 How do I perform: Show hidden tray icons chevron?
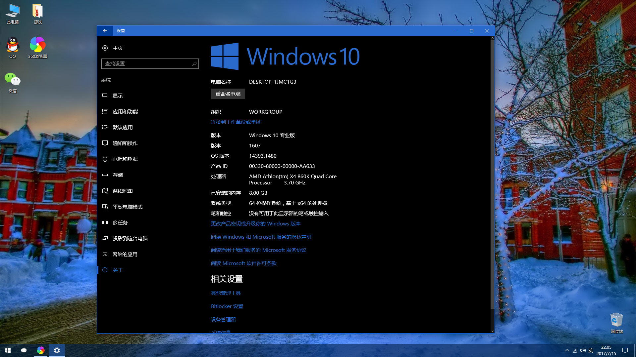click(x=567, y=350)
